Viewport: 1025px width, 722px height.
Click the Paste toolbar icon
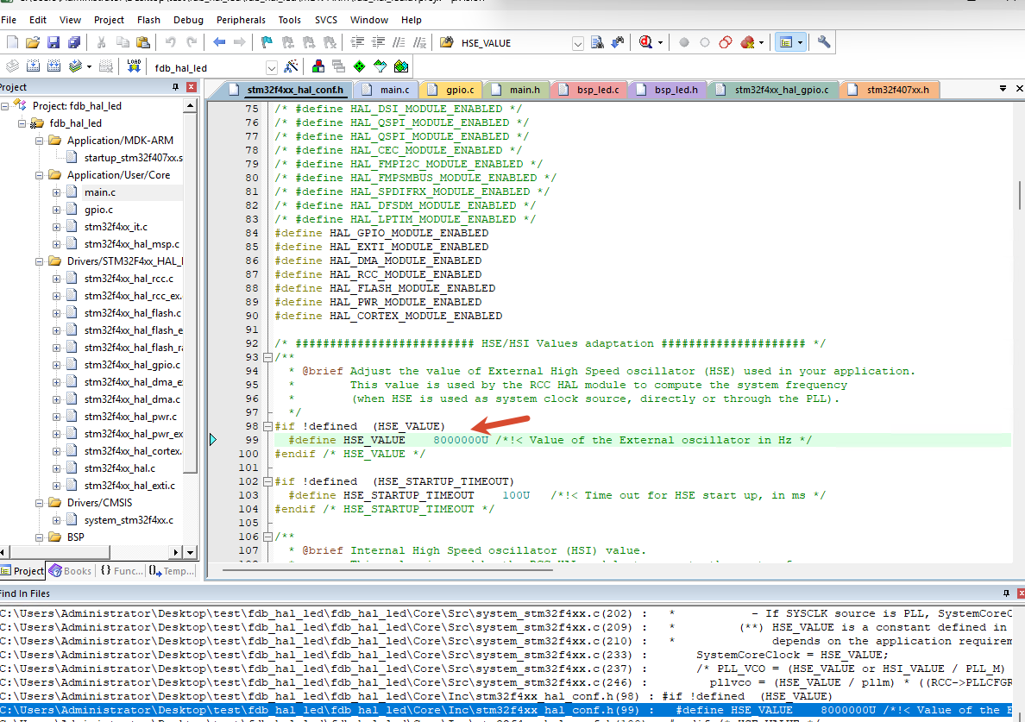(143, 42)
